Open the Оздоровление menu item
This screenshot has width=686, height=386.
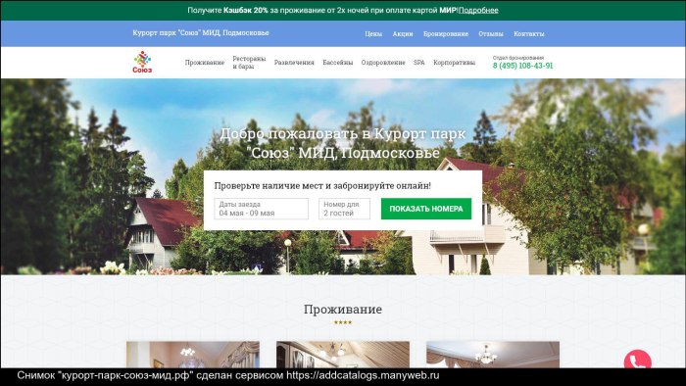[383, 63]
